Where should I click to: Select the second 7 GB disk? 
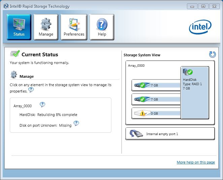coord(156,99)
